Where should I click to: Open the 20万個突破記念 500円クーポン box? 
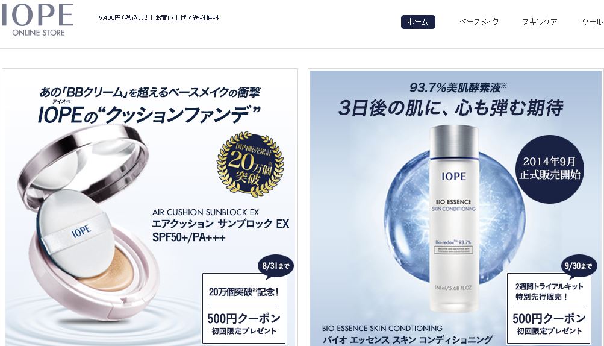pos(243,308)
